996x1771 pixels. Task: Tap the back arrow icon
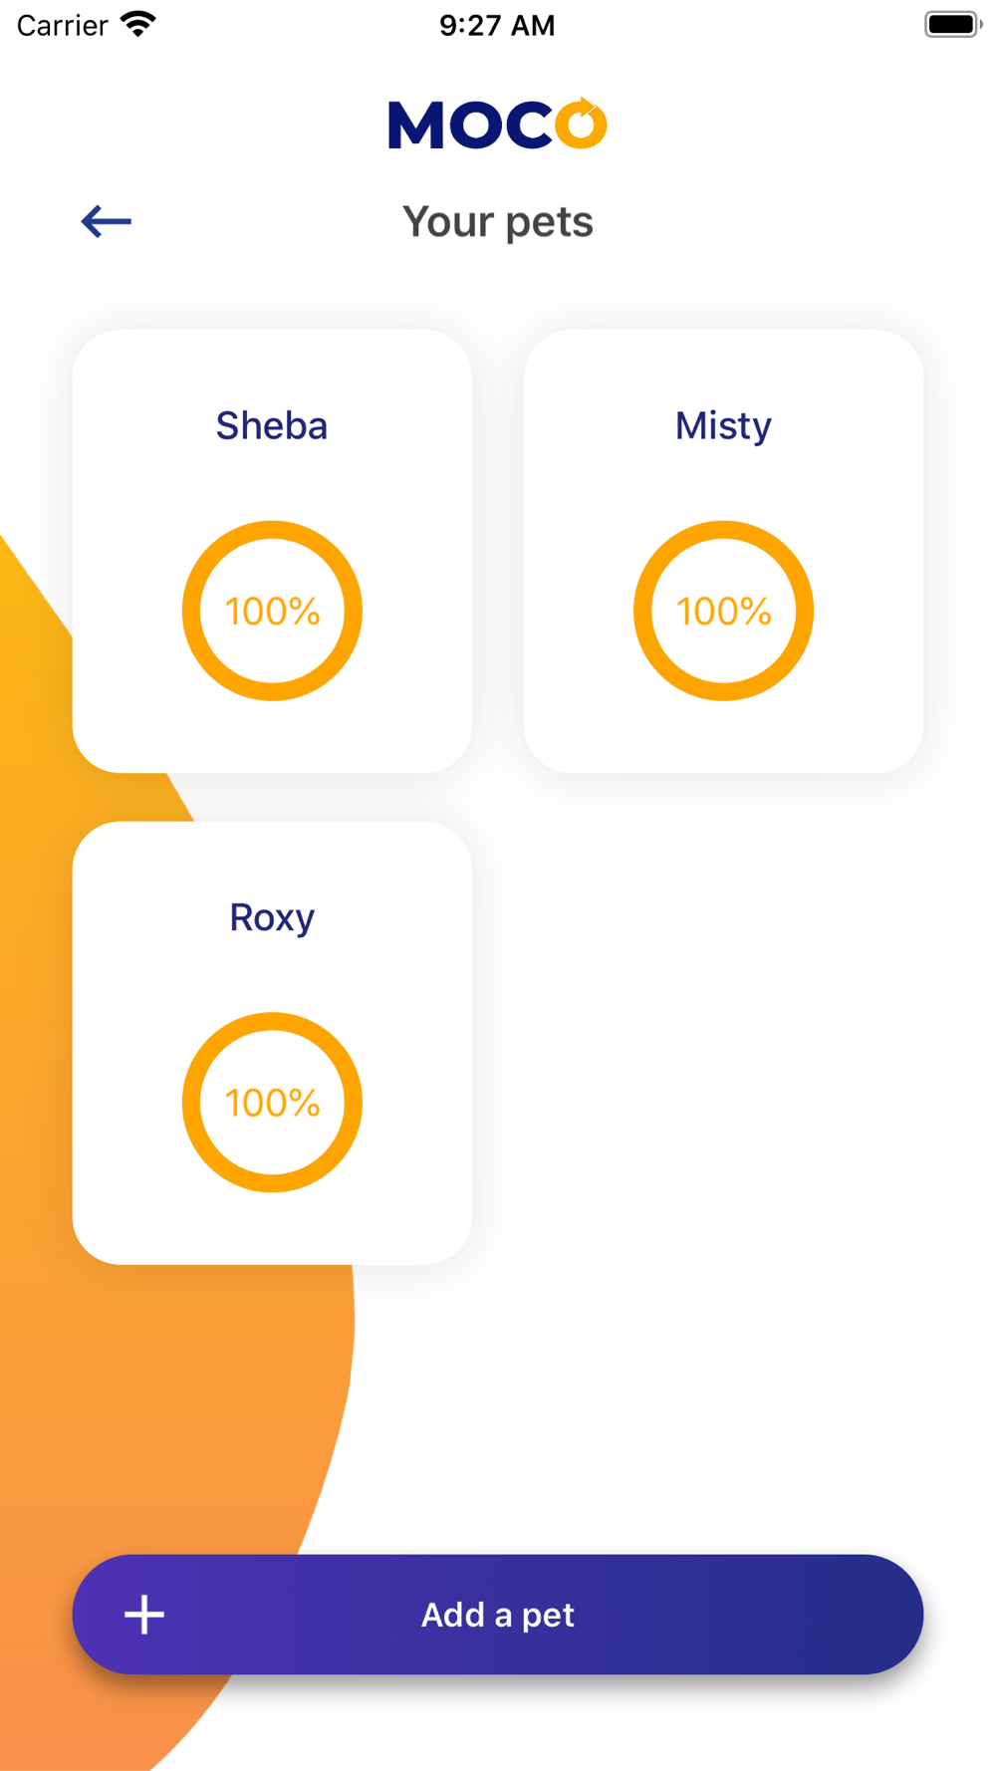click(106, 221)
